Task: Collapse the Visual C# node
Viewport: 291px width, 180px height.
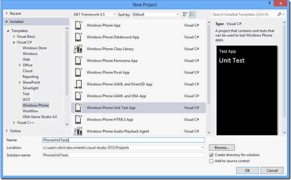Action: click(14, 42)
